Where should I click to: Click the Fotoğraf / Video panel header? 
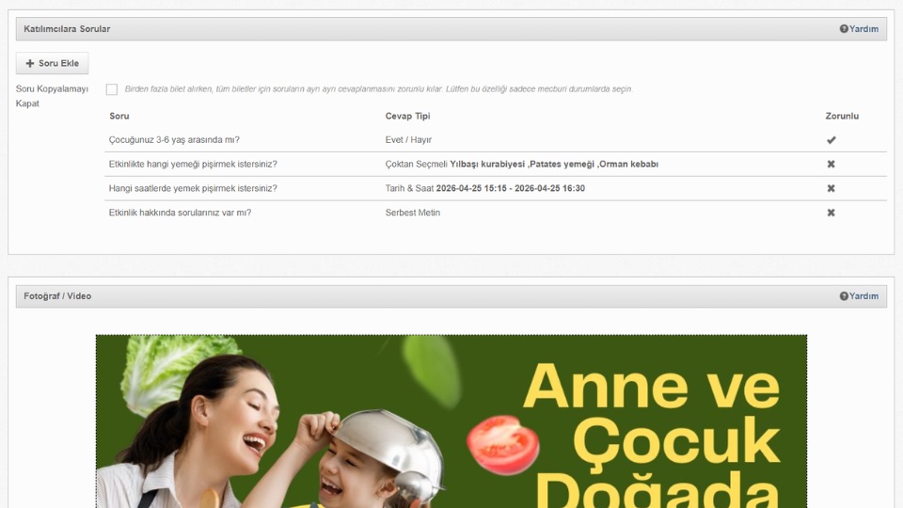(57, 296)
